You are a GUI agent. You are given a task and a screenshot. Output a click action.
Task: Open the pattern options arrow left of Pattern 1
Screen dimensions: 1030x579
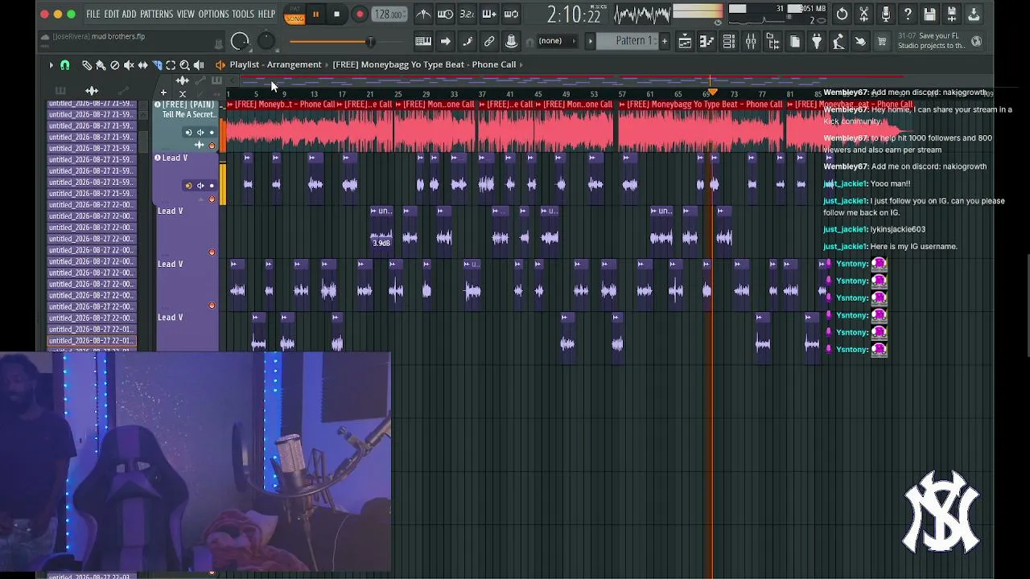point(590,41)
